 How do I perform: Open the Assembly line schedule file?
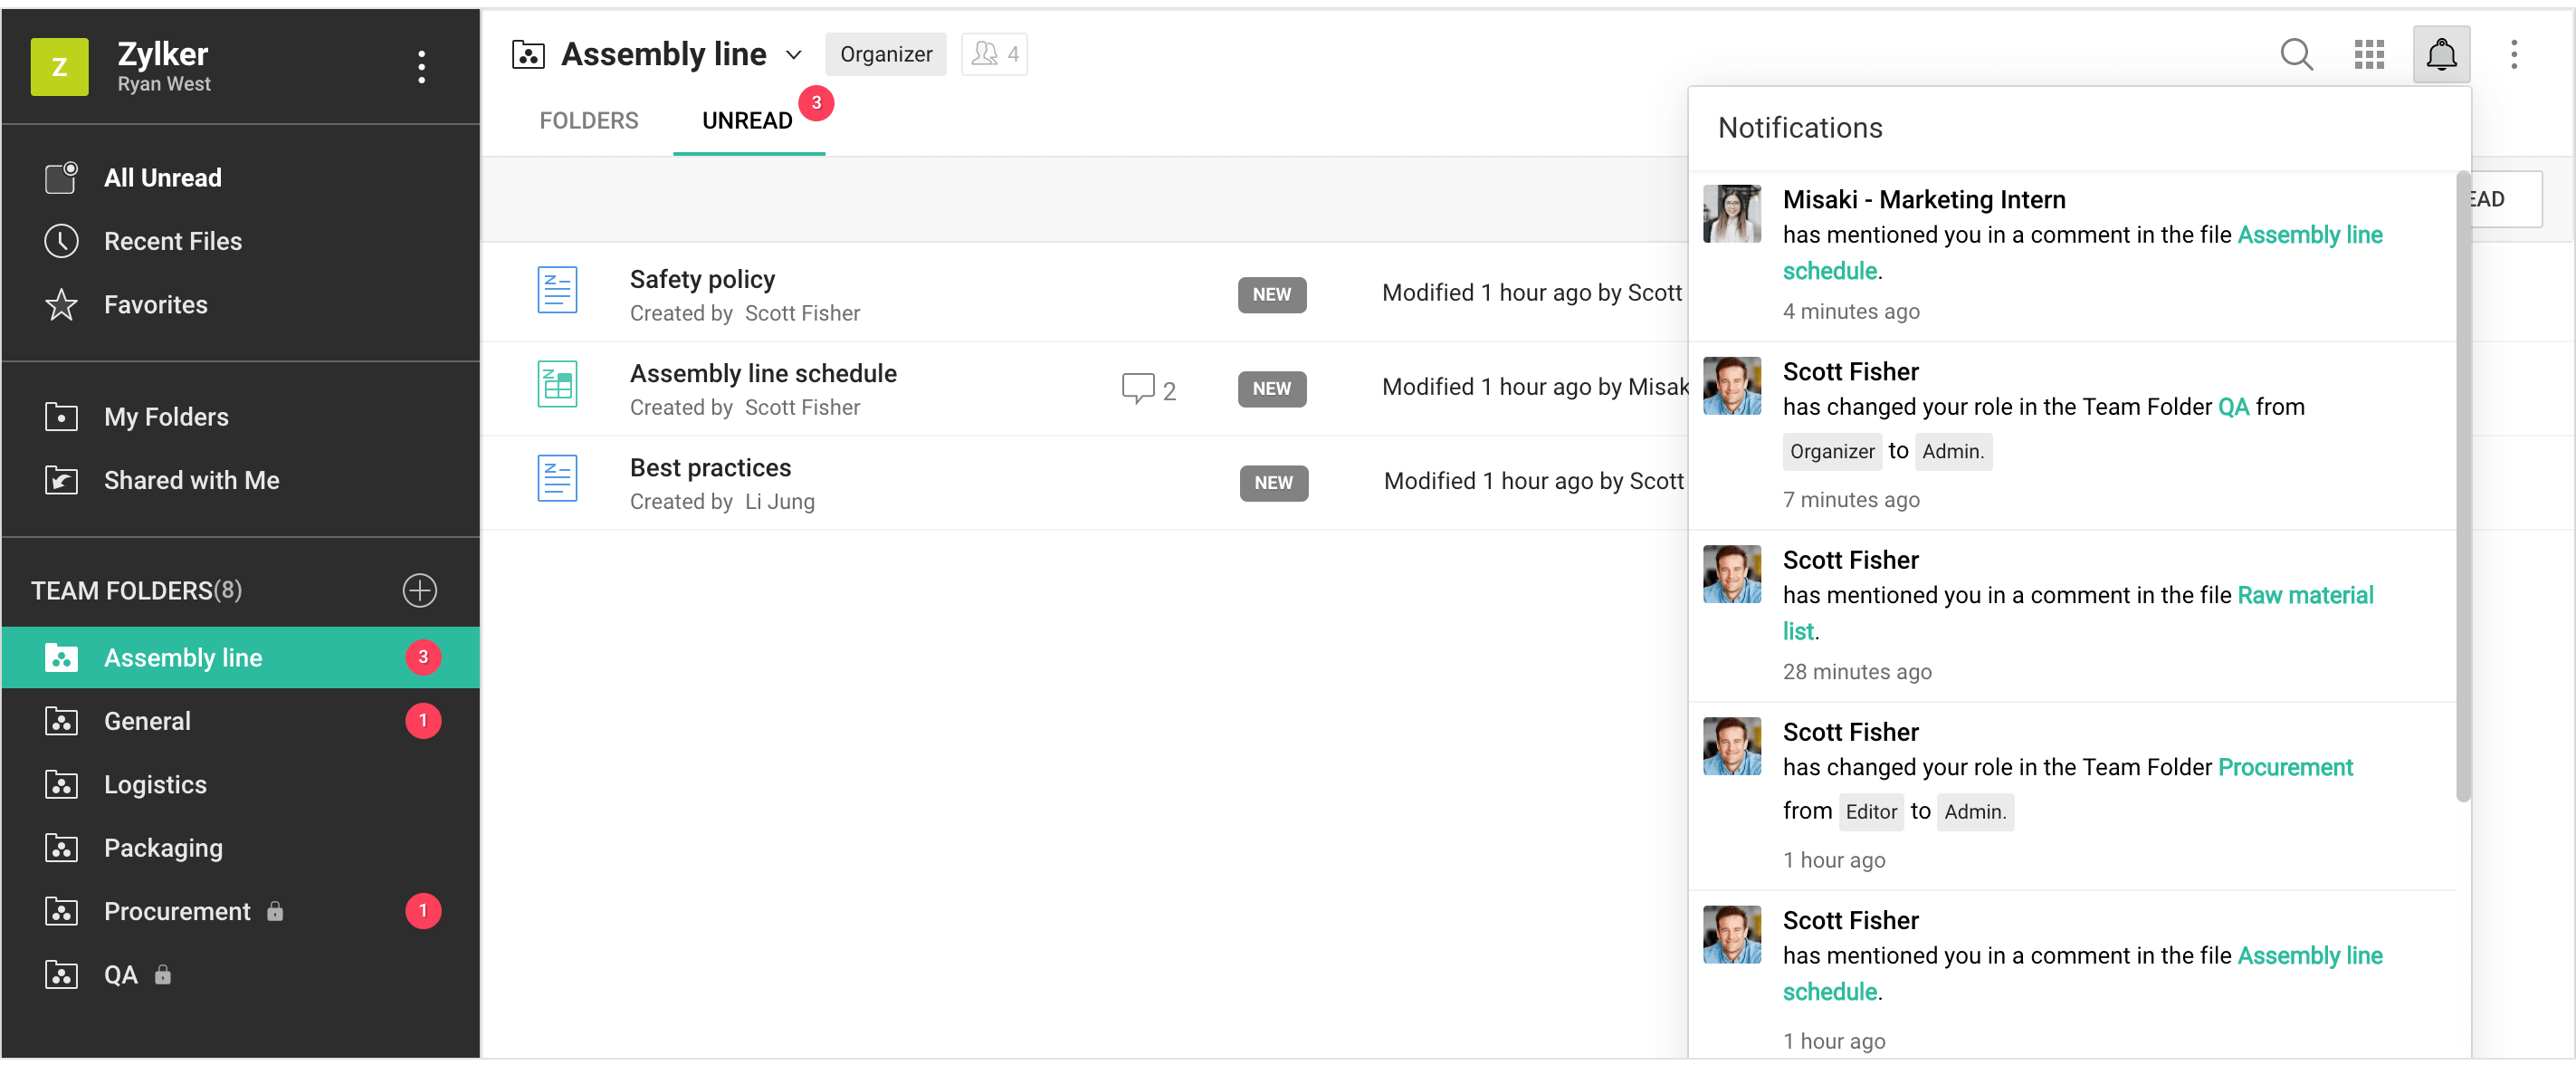click(x=763, y=373)
